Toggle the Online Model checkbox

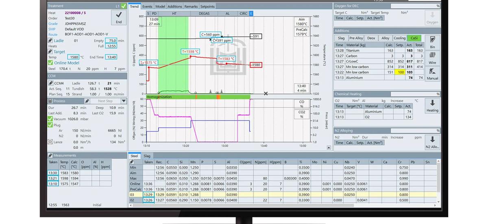coord(50,63)
